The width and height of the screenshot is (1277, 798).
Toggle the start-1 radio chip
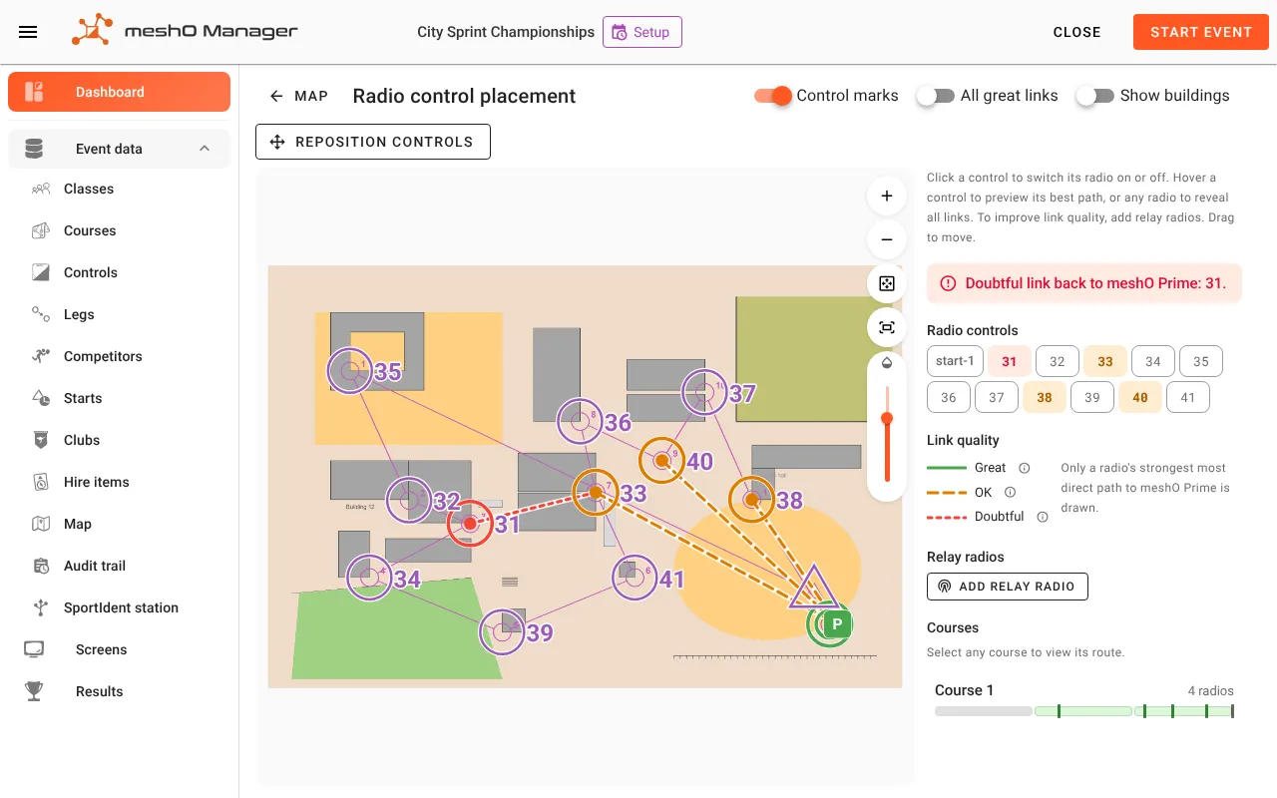pyautogui.click(x=955, y=361)
